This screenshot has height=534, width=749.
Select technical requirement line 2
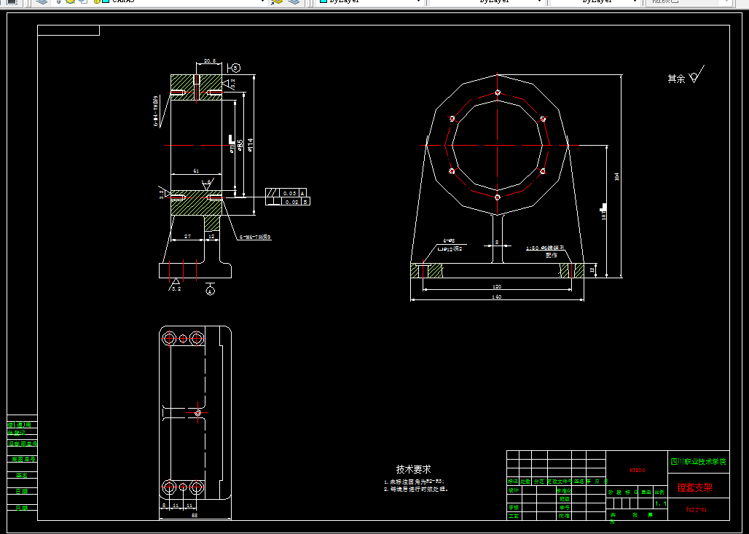coord(416,489)
